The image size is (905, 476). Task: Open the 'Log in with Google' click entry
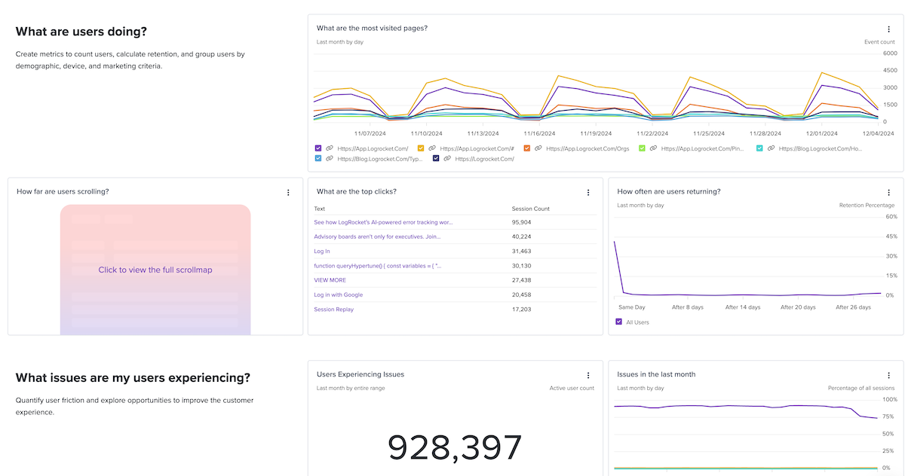pyautogui.click(x=338, y=294)
